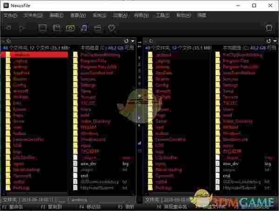Select the Temp folder in left pane
Screen dimensions: 279x211
86,91
